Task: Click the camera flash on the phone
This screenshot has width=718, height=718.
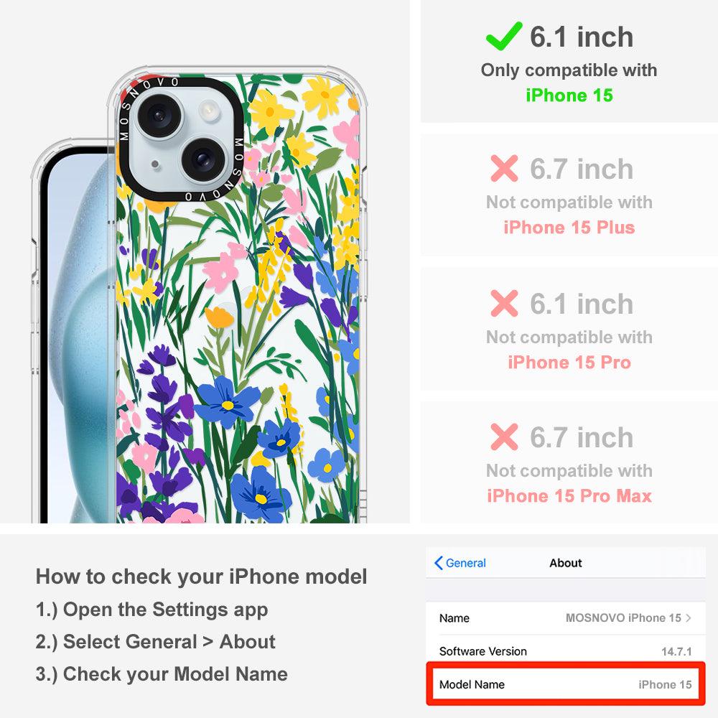Action: coord(209,111)
